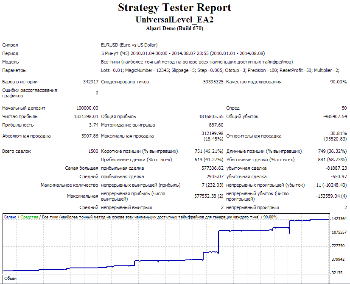The width and height of the screenshot is (350, 284).
Task: Select absolute drawdown value 5907.86
Action: pos(90,136)
